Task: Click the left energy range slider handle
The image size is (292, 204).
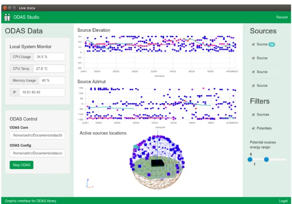Action: (x=250, y=160)
